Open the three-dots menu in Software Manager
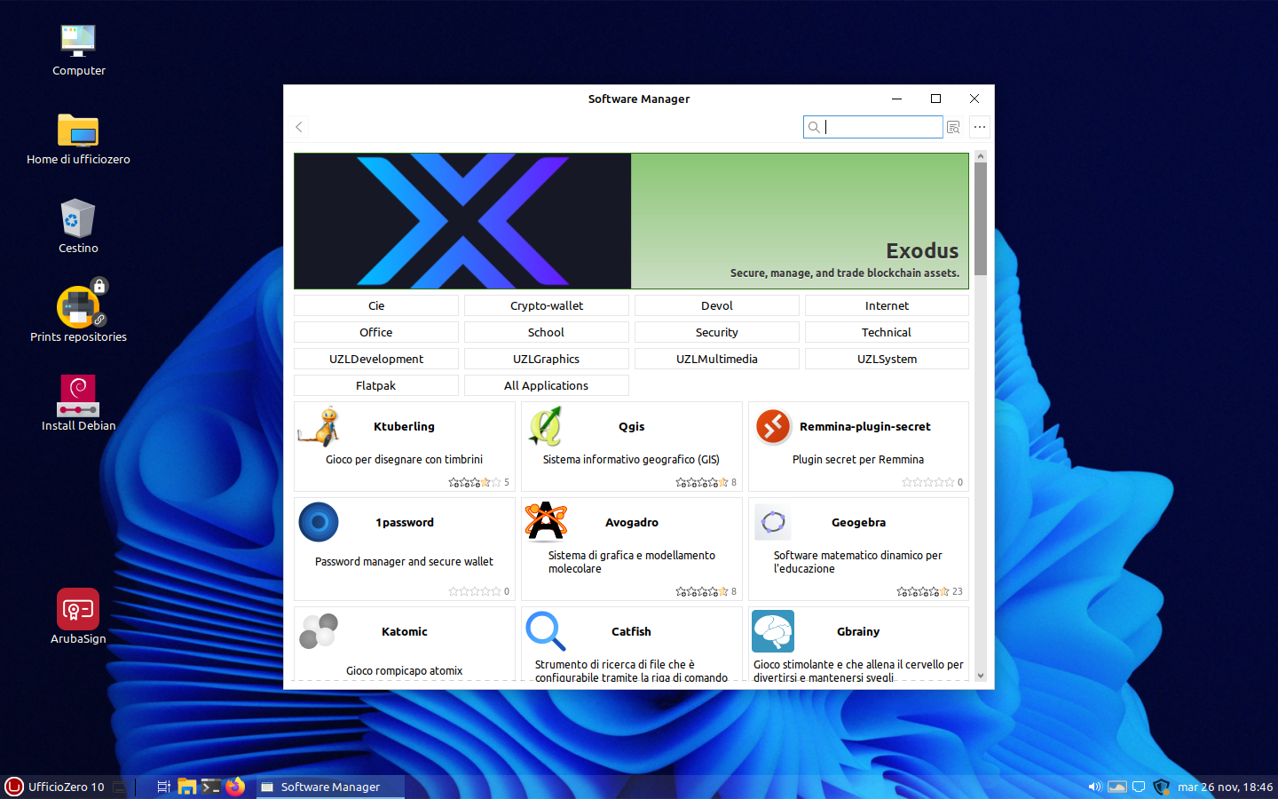Image resolution: width=1278 pixels, height=799 pixels. pyautogui.click(x=980, y=127)
